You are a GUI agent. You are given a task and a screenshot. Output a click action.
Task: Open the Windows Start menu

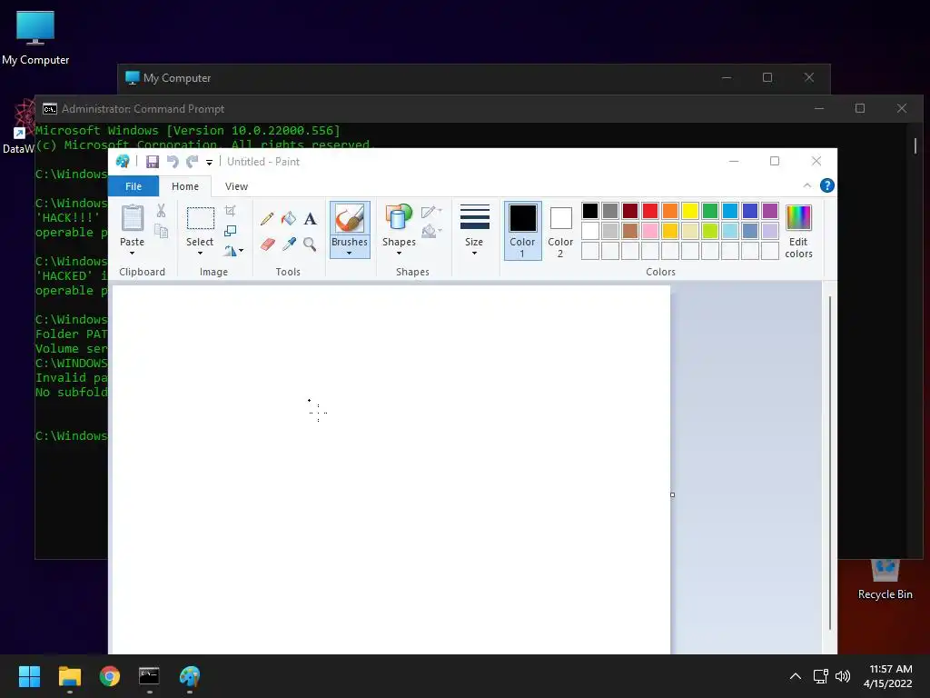[29, 676]
